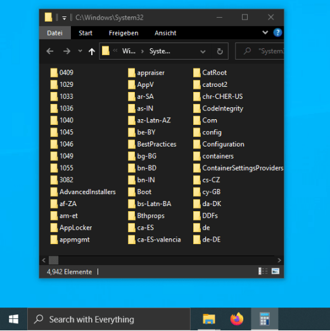Image resolution: width=330 pixels, height=331 pixels.
Task: Select the 0409 folder
Action: (62, 72)
